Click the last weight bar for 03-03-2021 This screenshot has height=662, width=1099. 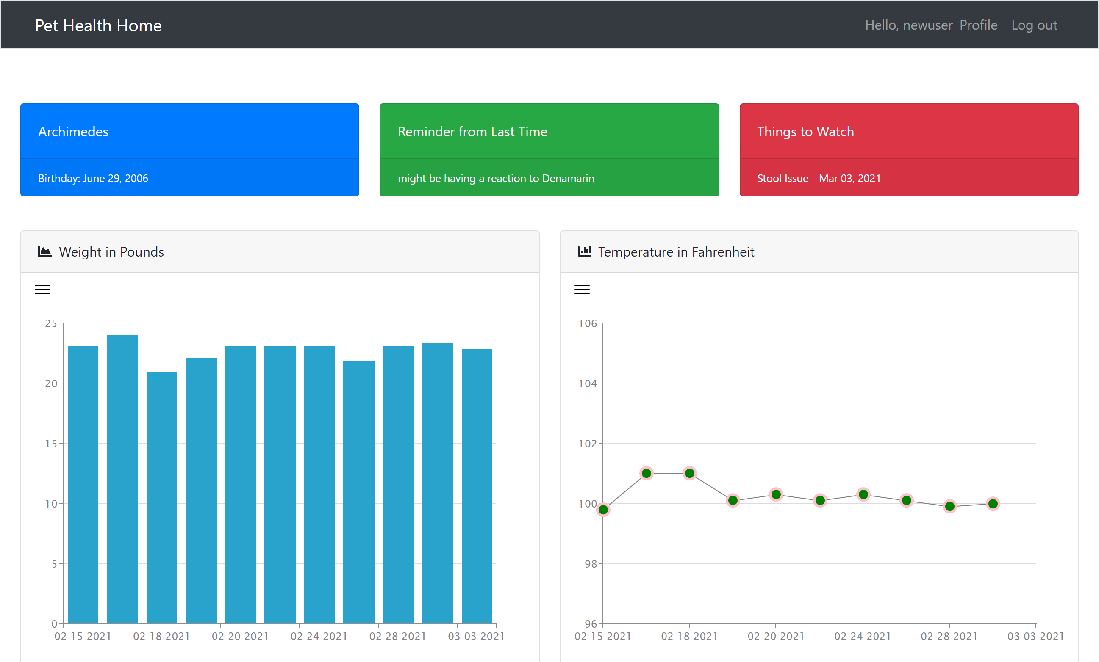(477, 486)
